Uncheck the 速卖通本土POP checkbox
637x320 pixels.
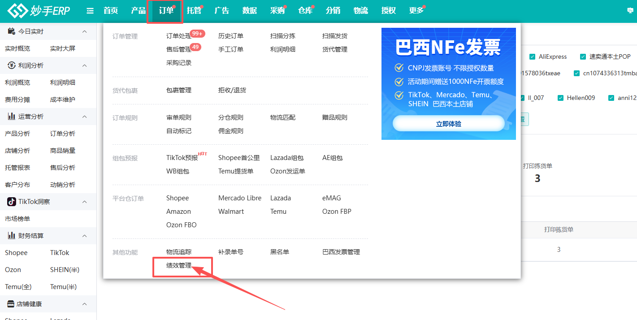[583, 56]
